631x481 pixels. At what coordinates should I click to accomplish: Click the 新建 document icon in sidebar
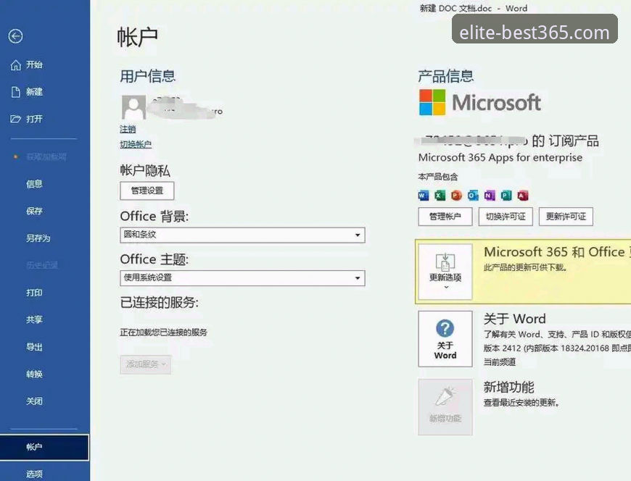15,92
